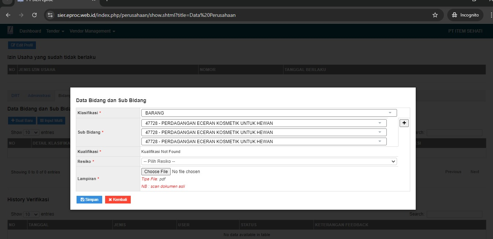Expand the second Sub Bidang dropdown
The width and height of the screenshot is (493, 239).
pos(263,132)
